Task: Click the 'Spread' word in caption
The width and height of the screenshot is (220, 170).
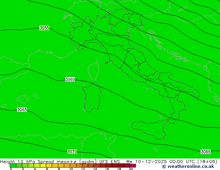Action: (x=45, y=162)
